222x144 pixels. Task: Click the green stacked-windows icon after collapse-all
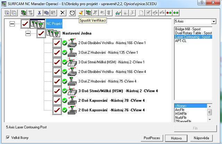click(x=24, y=13)
